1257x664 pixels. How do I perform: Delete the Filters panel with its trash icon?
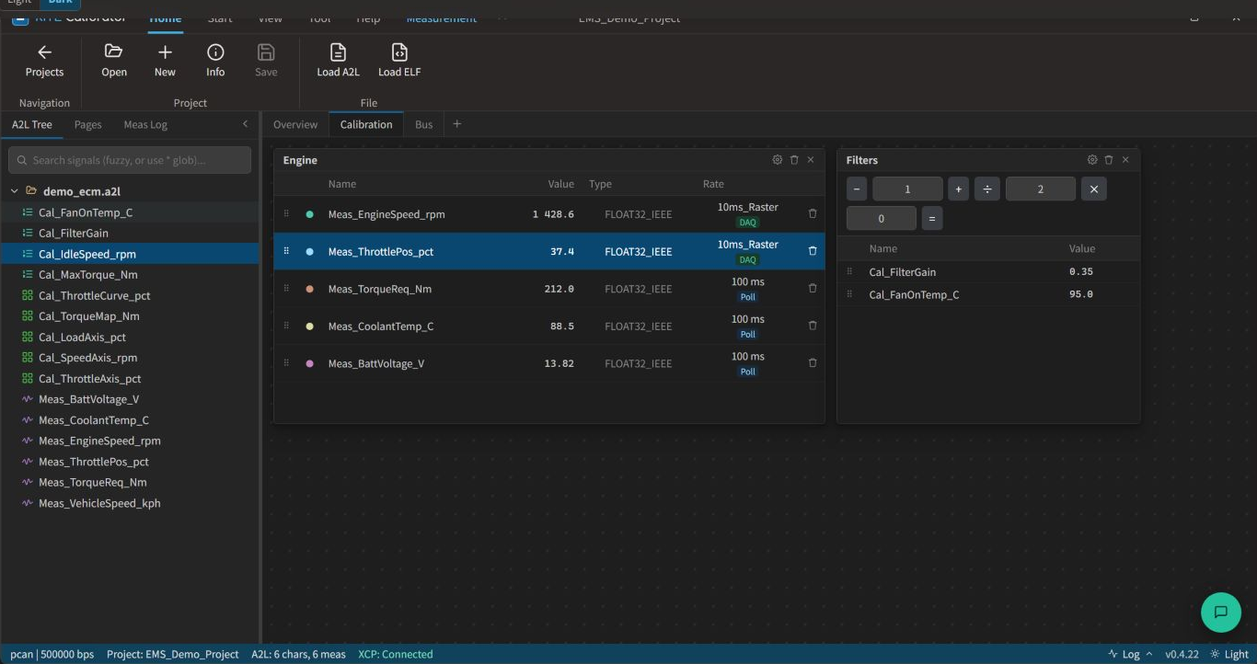coord(1109,160)
